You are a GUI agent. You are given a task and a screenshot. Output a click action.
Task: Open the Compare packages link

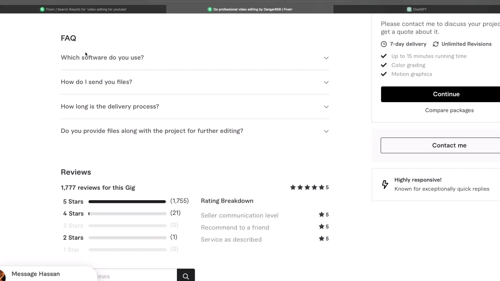pyautogui.click(x=449, y=110)
